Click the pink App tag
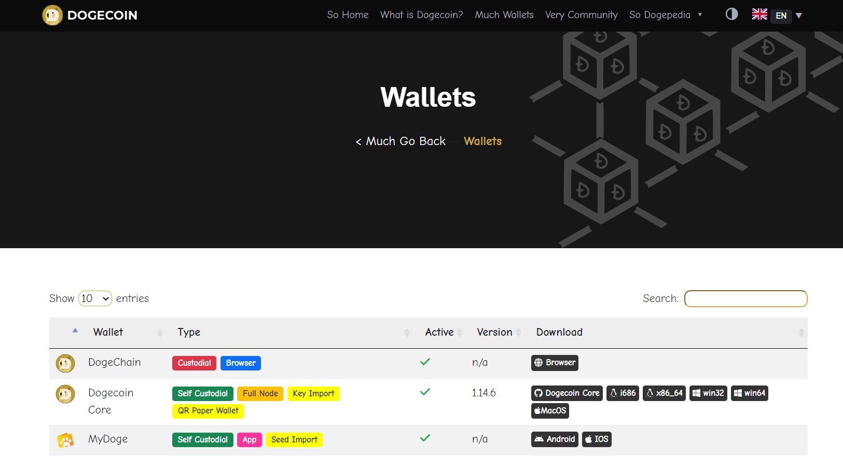Screen dimensions: 843x457 point(250,439)
